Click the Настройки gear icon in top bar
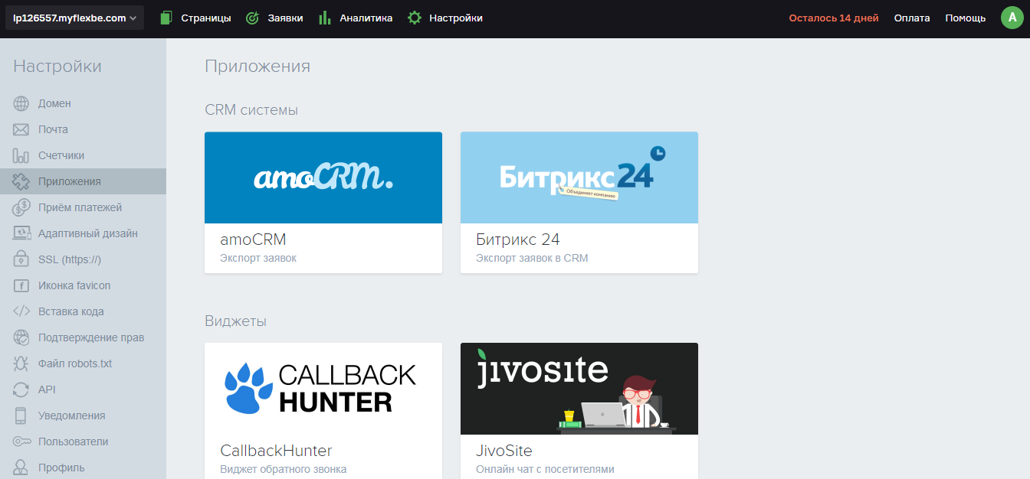 click(415, 18)
